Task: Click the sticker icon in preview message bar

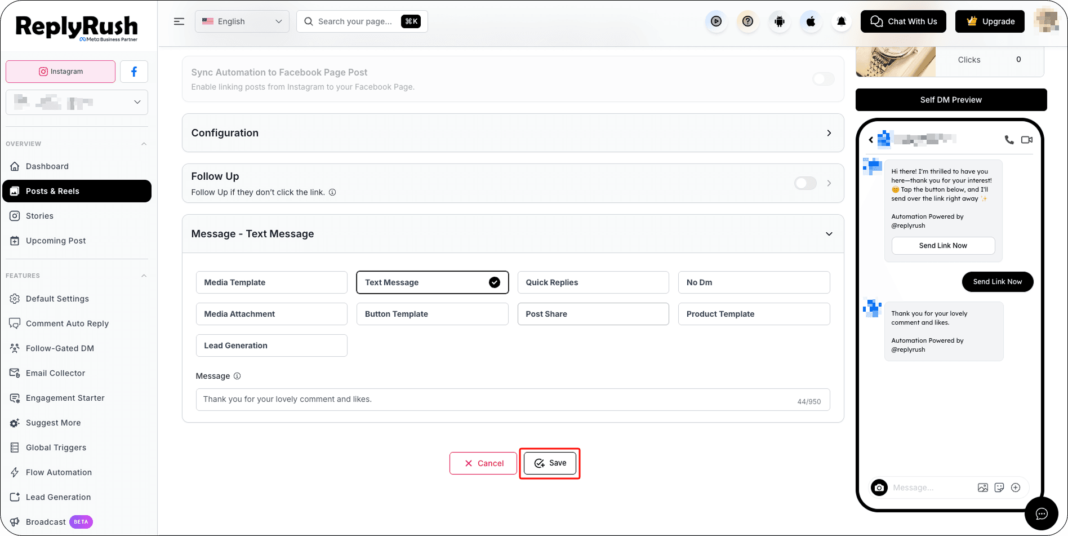Action: coord(999,488)
